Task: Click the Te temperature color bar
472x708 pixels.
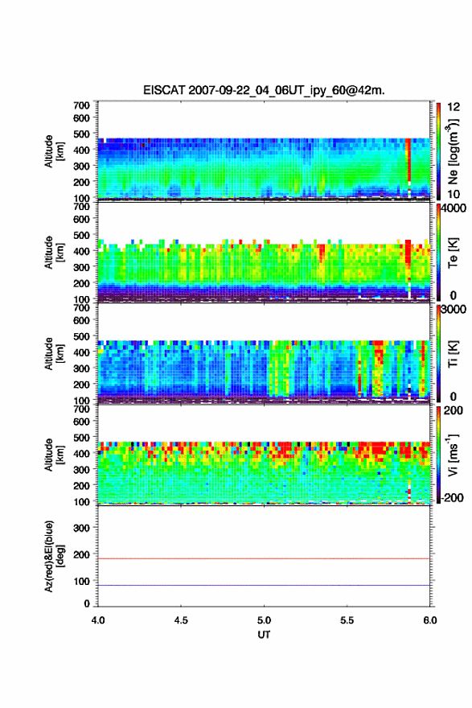Action: pyautogui.click(x=438, y=253)
